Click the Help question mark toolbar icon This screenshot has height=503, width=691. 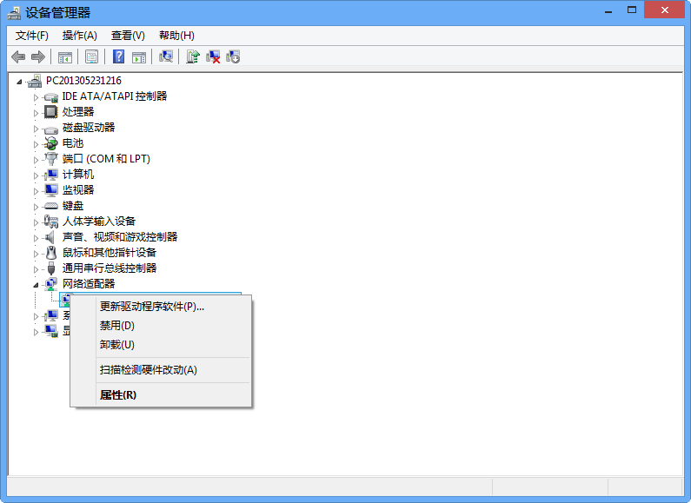[x=119, y=57]
